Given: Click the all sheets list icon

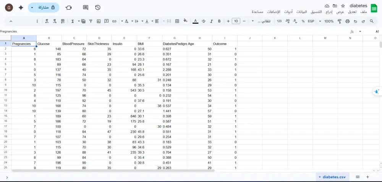Looking at the screenshot, I should (358, 177).
